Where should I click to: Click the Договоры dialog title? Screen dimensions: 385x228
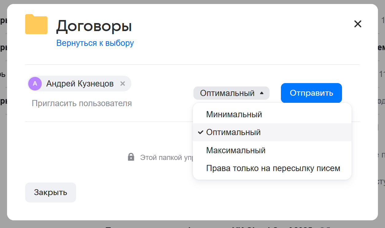coord(94,26)
